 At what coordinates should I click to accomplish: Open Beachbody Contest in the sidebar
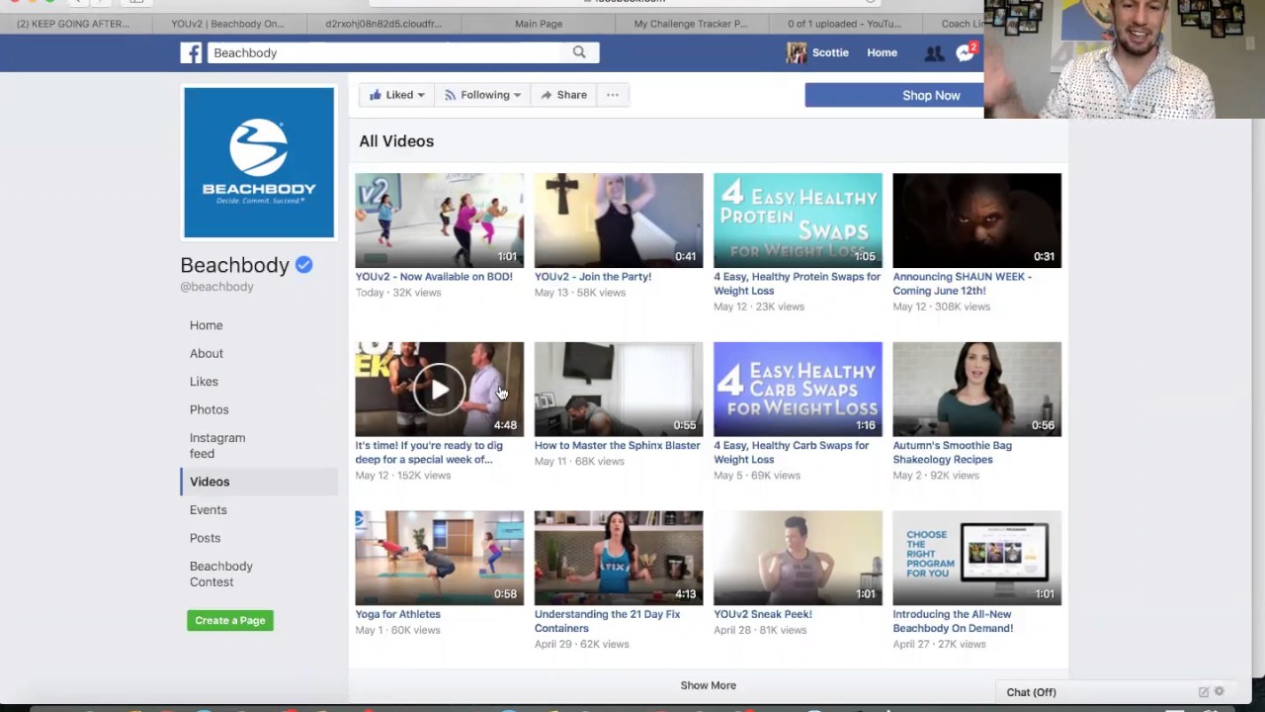pos(221,574)
